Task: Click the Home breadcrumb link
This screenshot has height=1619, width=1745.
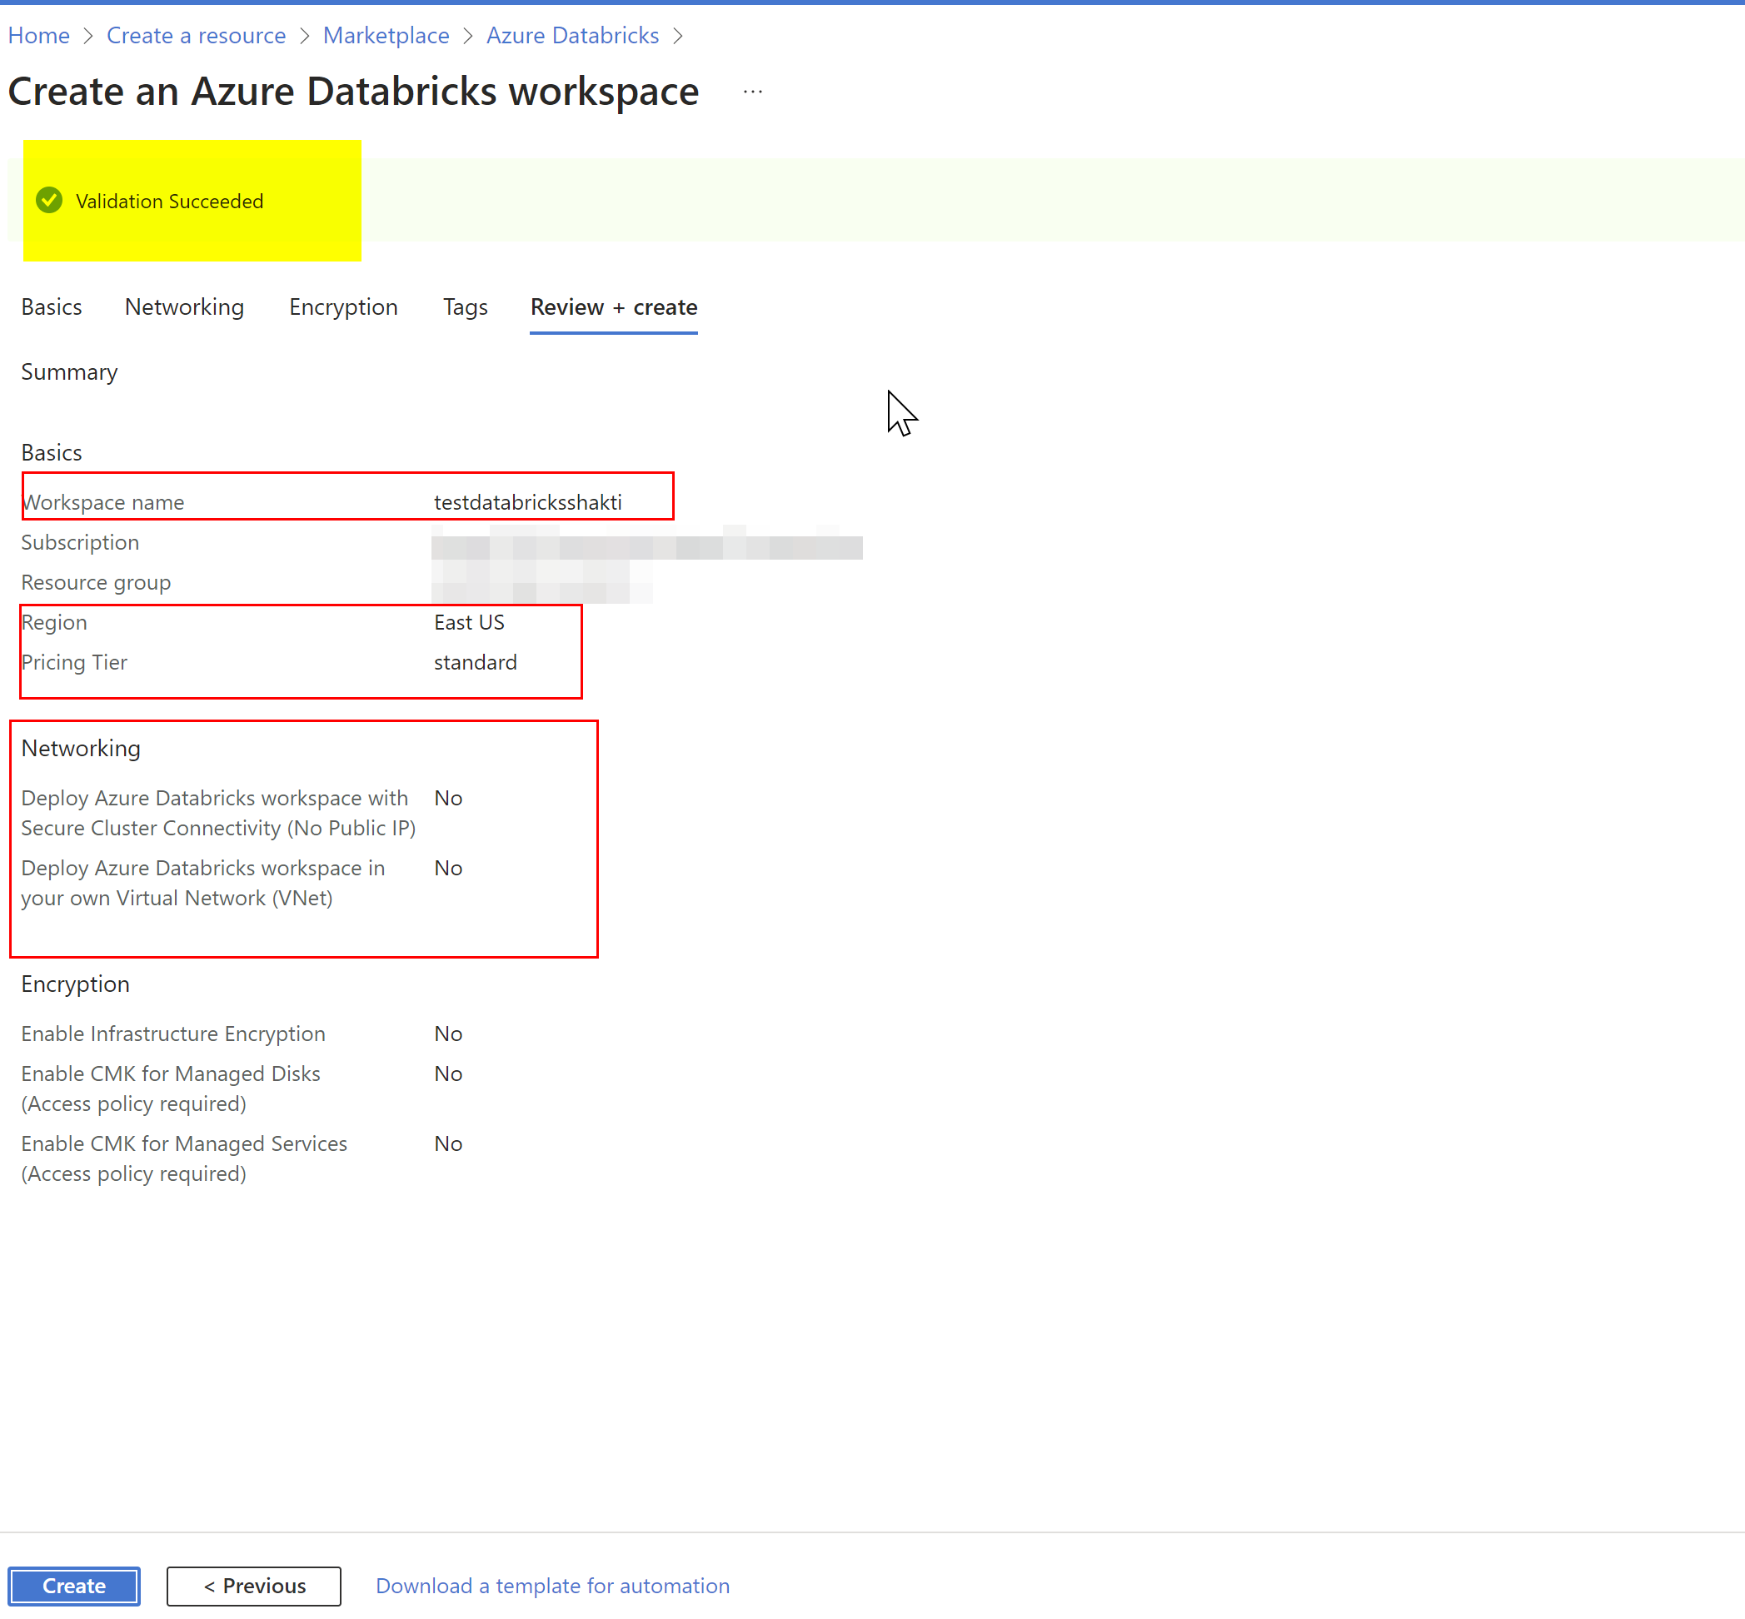Action: coord(38,36)
